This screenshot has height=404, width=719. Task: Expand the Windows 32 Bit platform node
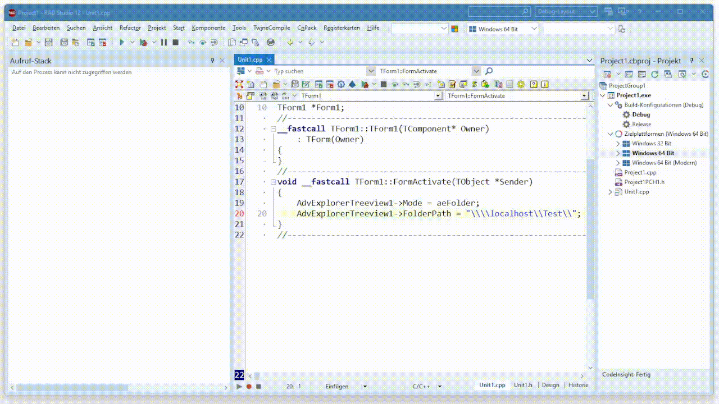[x=618, y=144]
